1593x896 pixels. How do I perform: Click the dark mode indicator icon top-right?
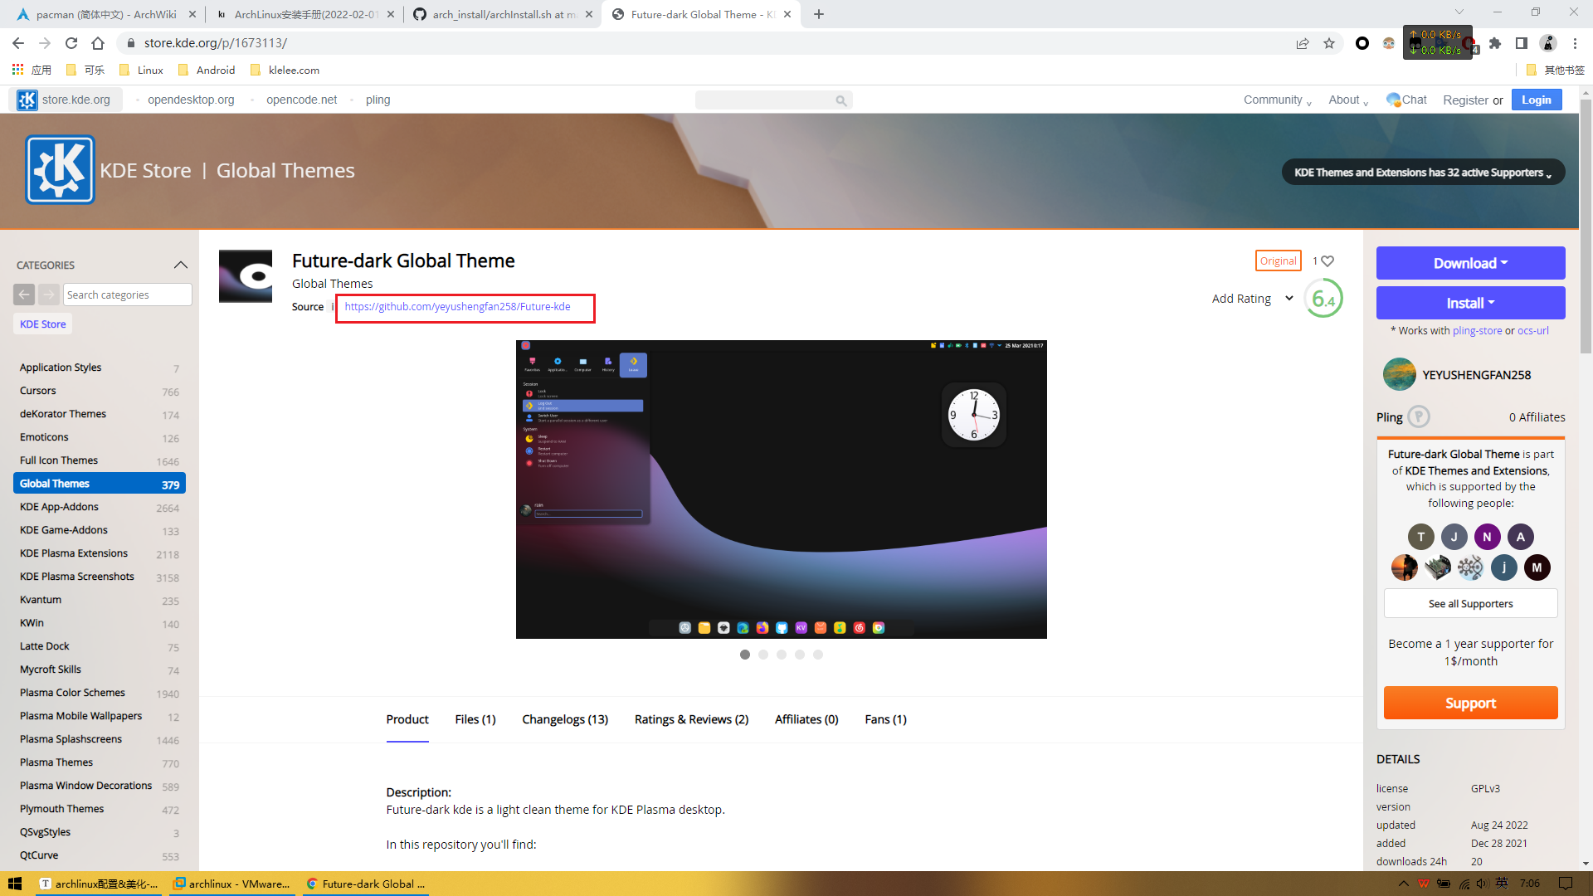tap(1363, 42)
